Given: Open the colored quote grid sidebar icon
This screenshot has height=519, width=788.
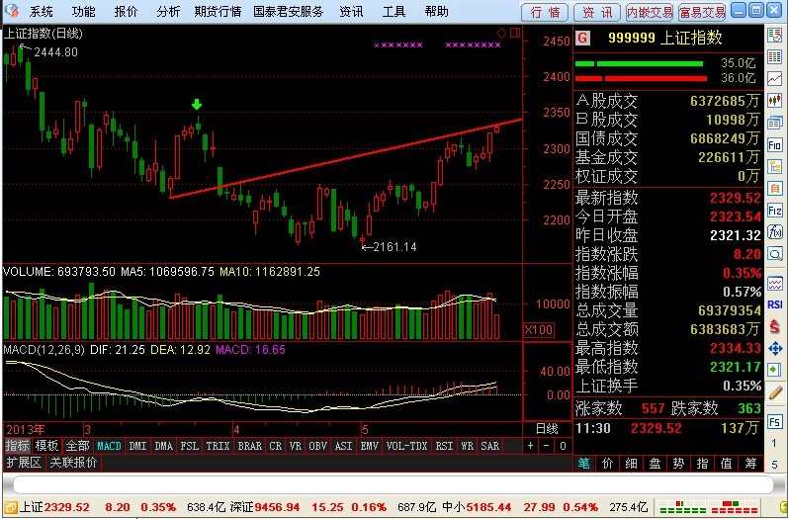Looking at the screenshot, I should [774, 56].
